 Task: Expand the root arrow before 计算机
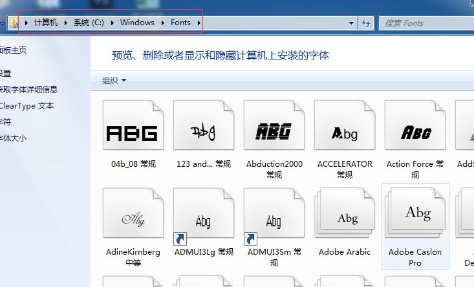tap(27, 23)
